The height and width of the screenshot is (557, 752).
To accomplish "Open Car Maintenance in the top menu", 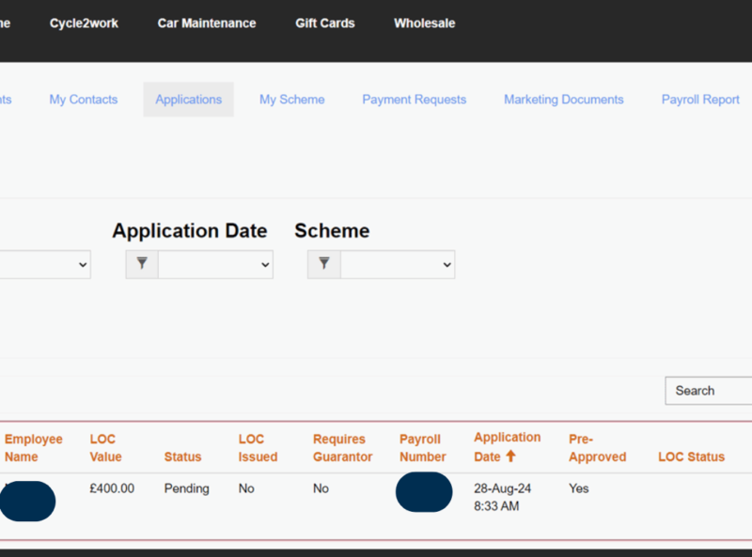I will point(206,23).
